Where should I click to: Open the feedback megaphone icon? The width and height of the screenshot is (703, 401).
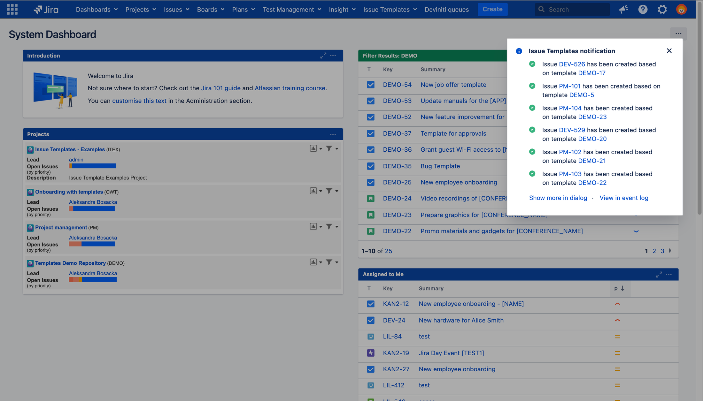[x=623, y=9]
